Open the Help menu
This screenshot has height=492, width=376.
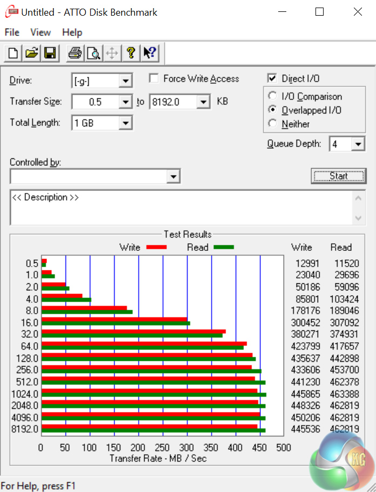click(x=72, y=32)
